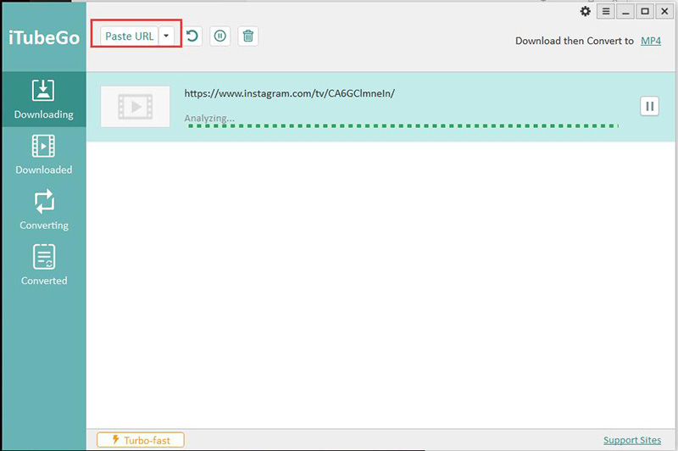Click the resume all downloads icon
Image resolution: width=678 pixels, height=451 pixels.
(x=192, y=36)
